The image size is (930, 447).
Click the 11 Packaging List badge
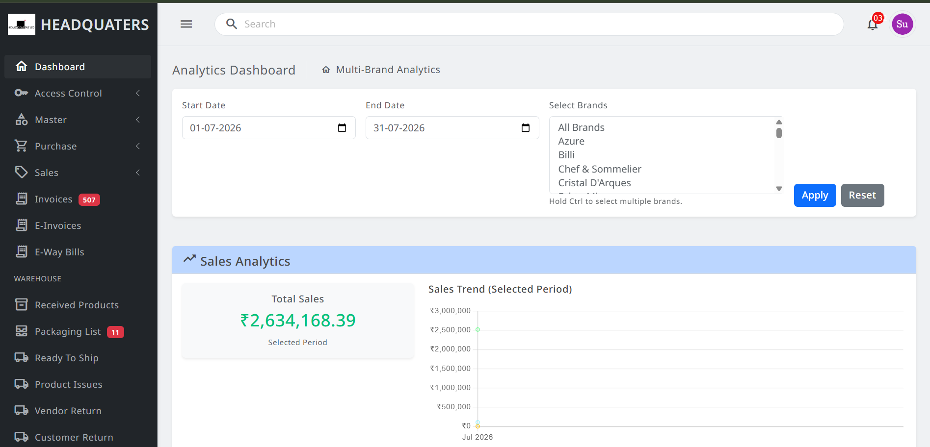115,332
